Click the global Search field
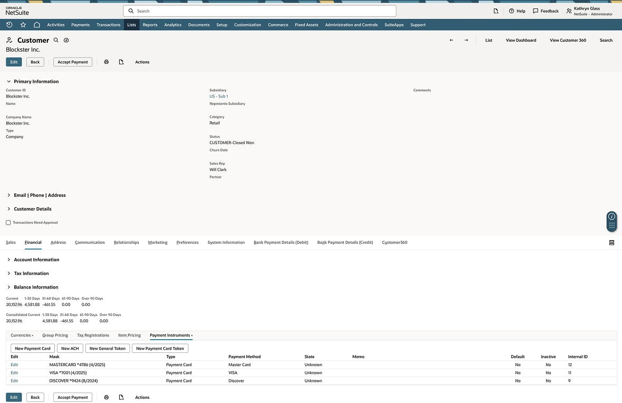This screenshot has height=403, width=622. [x=260, y=11]
